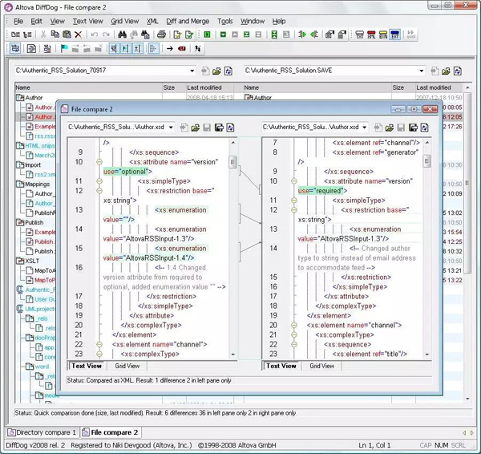The width and height of the screenshot is (481, 454).
Task: Click the red X Delete toolbar icon
Action: pos(79,34)
